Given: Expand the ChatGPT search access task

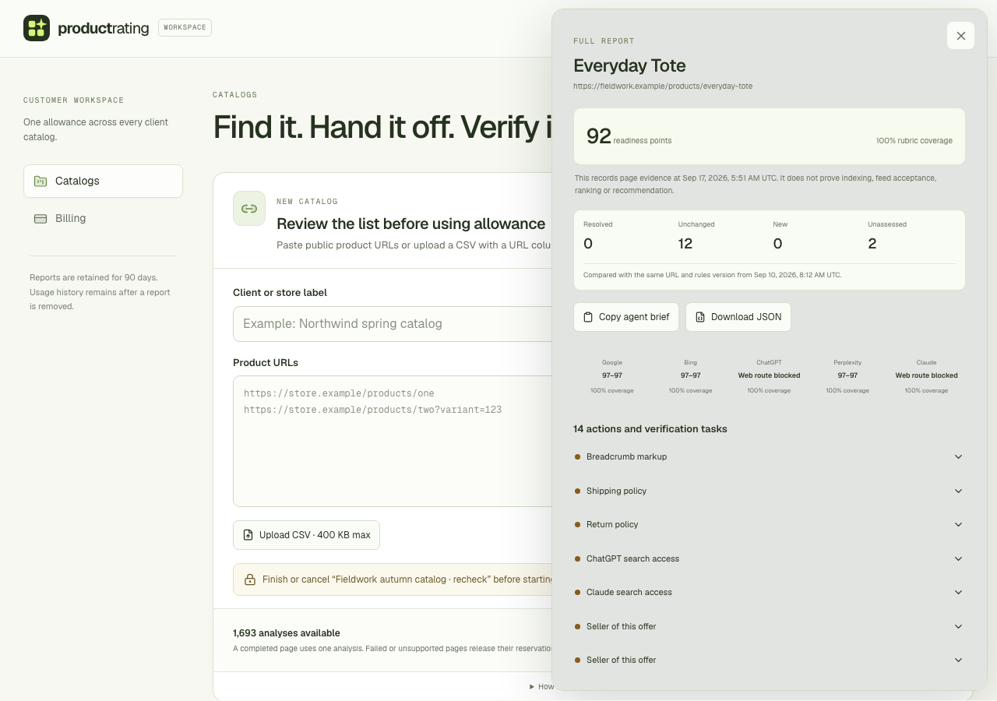Looking at the screenshot, I should pos(769,558).
